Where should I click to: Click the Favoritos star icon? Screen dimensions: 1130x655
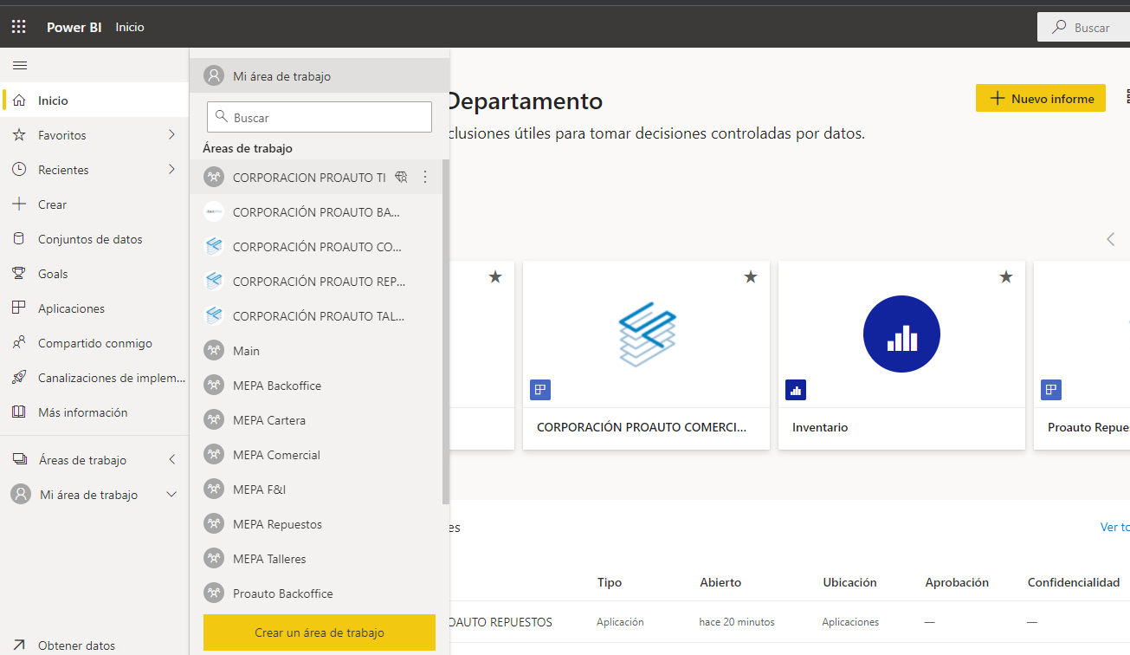19,135
